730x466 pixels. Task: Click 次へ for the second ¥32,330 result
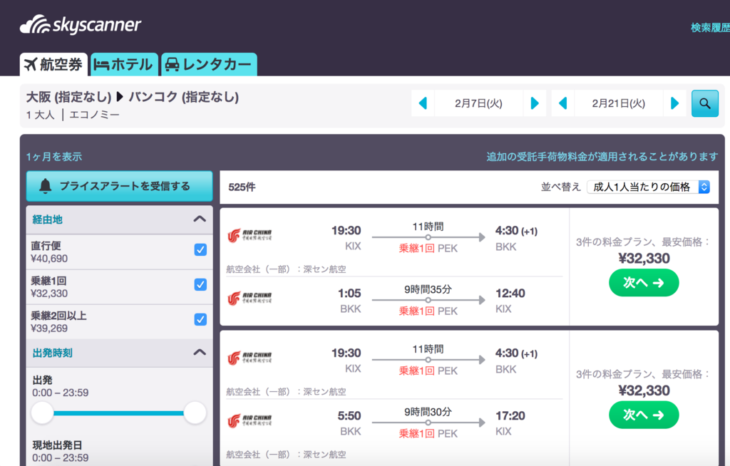(644, 415)
